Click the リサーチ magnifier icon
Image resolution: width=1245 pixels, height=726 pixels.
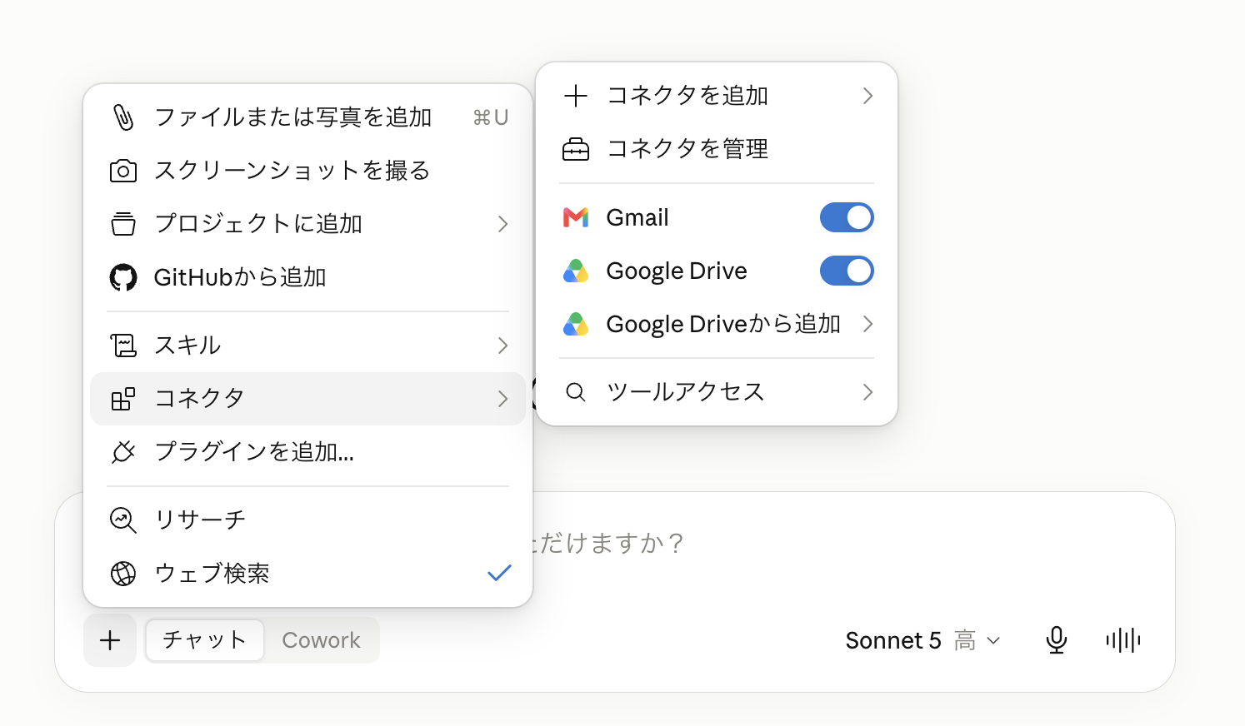point(123,520)
